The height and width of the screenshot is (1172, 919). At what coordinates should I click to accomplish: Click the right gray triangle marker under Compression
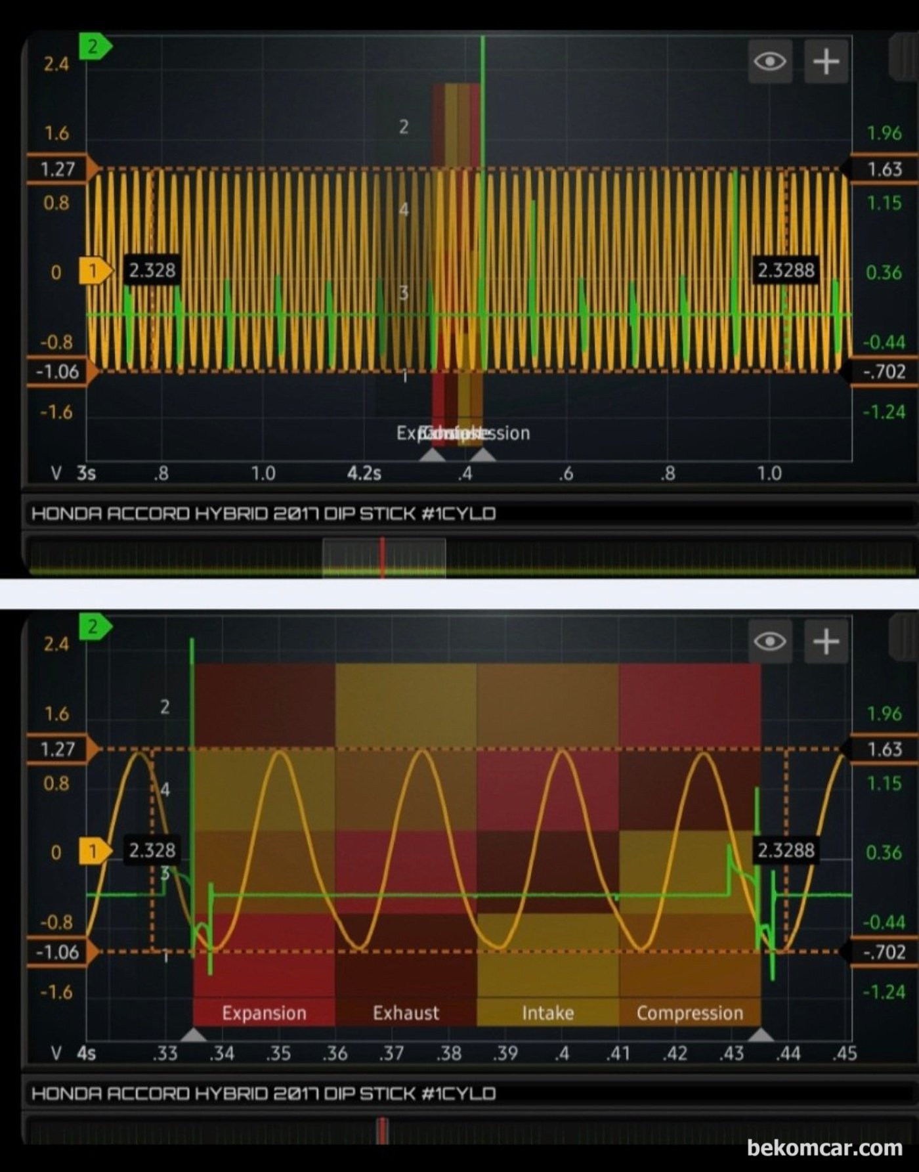coord(761,1035)
